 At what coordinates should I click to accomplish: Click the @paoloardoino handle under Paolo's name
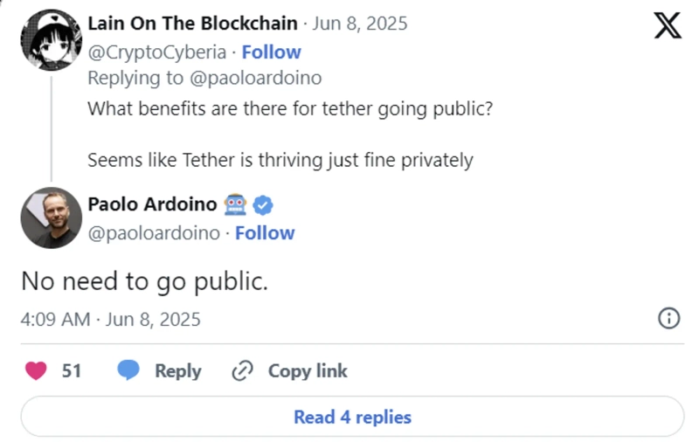click(x=154, y=233)
